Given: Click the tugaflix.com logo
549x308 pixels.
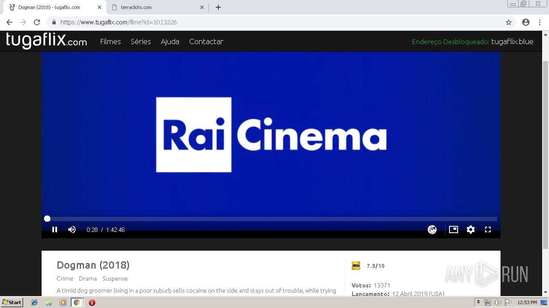Looking at the screenshot, I should pyautogui.click(x=46, y=41).
